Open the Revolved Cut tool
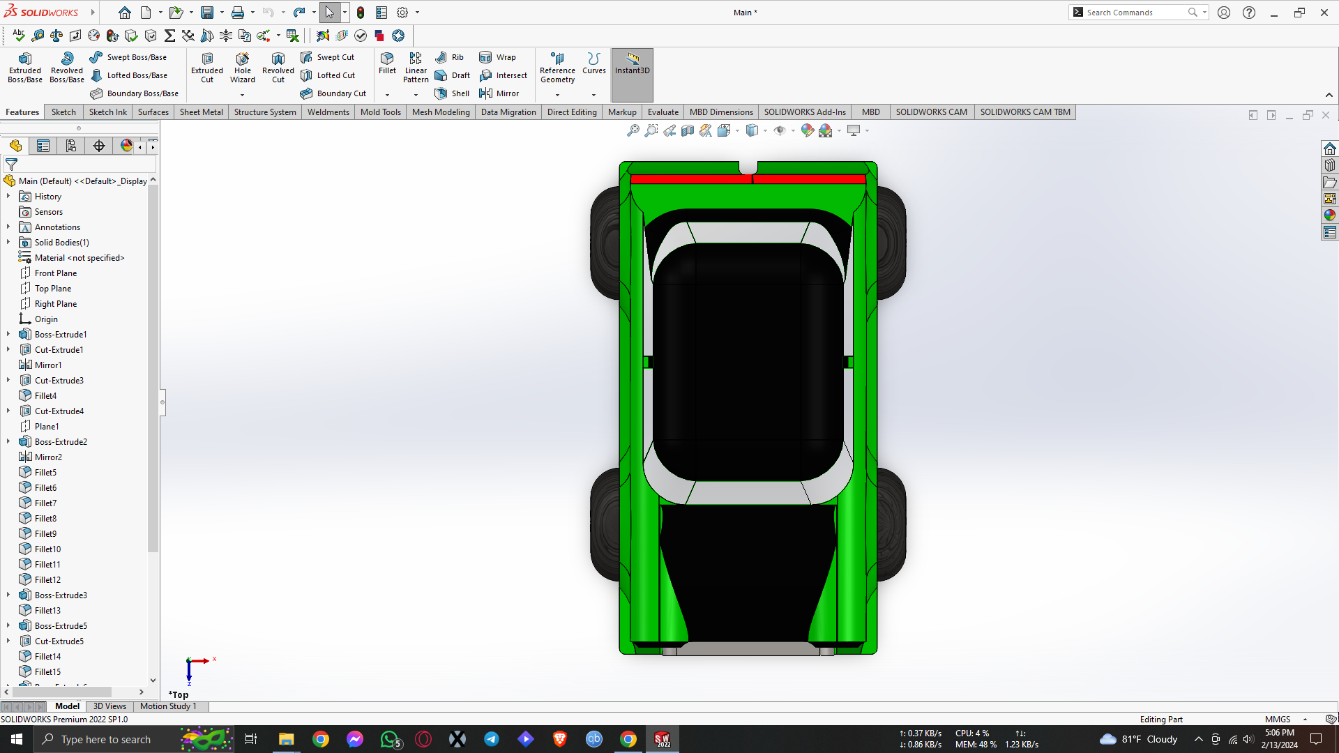 [278, 67]
